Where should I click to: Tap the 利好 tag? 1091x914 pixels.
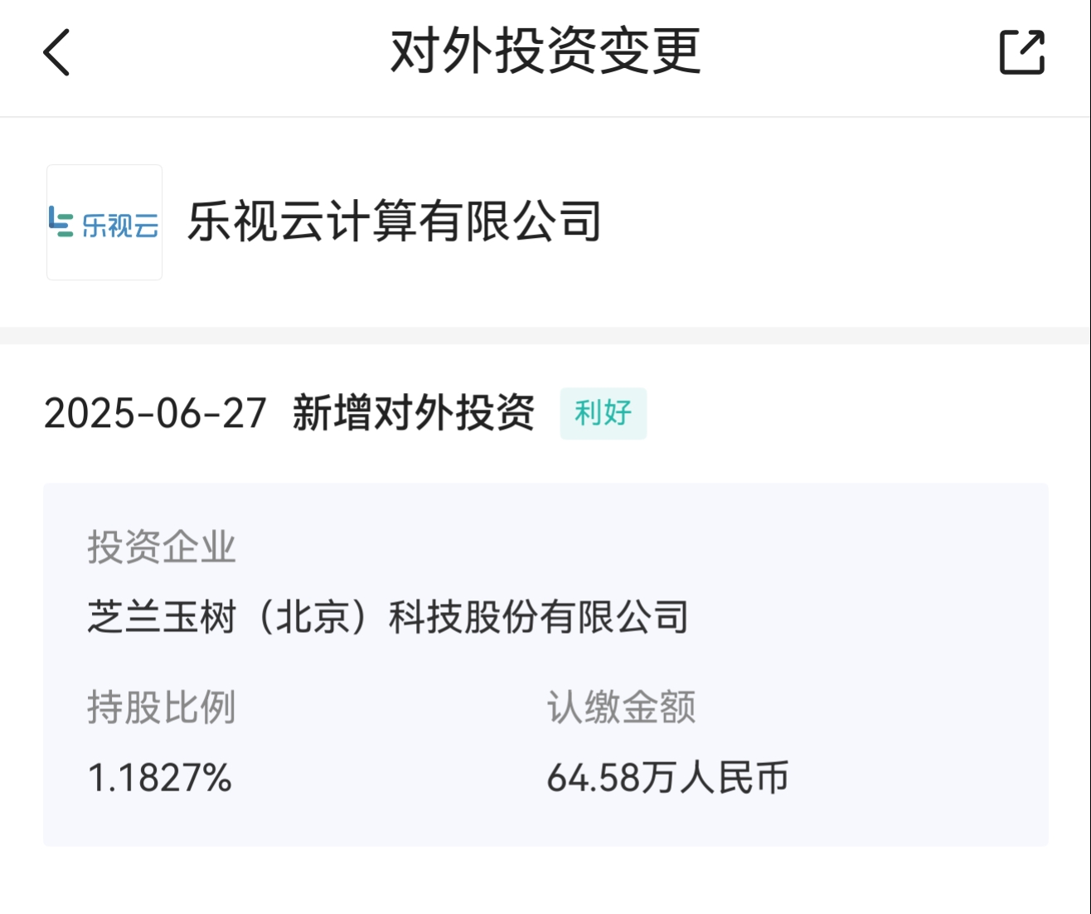[604, 413]
